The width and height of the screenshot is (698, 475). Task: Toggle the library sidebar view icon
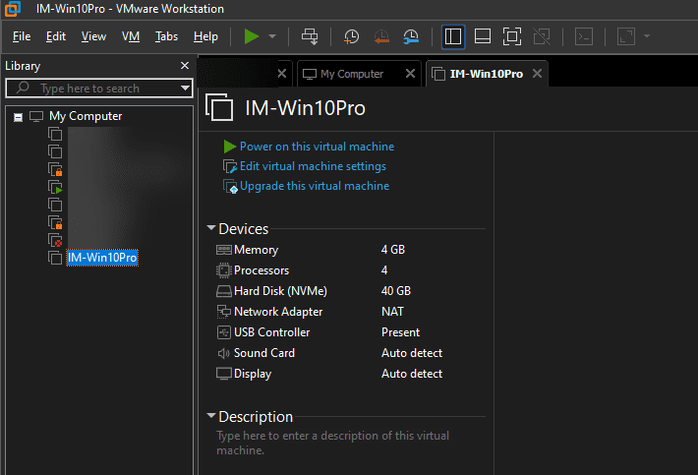(453, 36)
